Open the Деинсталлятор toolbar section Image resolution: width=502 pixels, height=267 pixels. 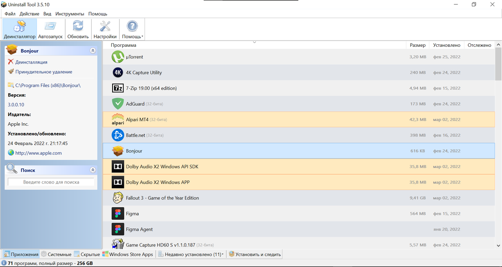click(x=20, y=29)
